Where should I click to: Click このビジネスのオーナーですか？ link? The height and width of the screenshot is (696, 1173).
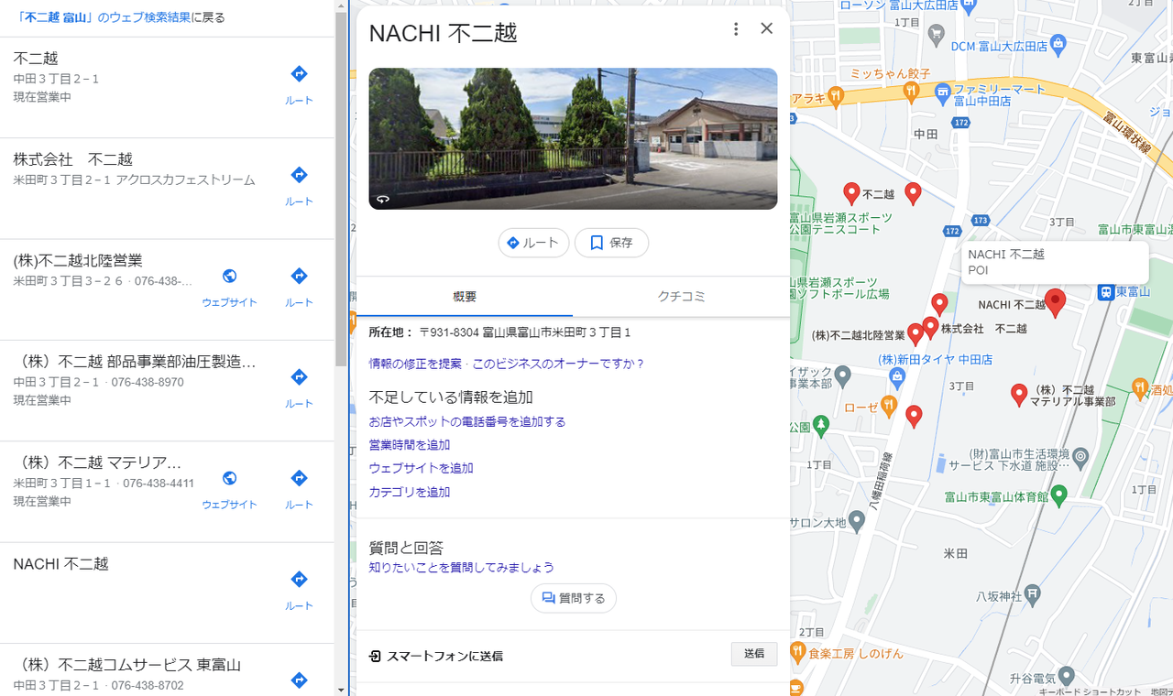click(x=559, y=364)
